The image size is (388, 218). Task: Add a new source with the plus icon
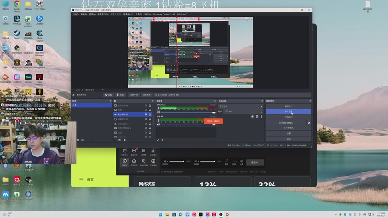(115, 140)
